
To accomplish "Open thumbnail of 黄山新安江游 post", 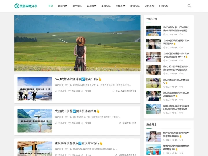I will [154, 83].
